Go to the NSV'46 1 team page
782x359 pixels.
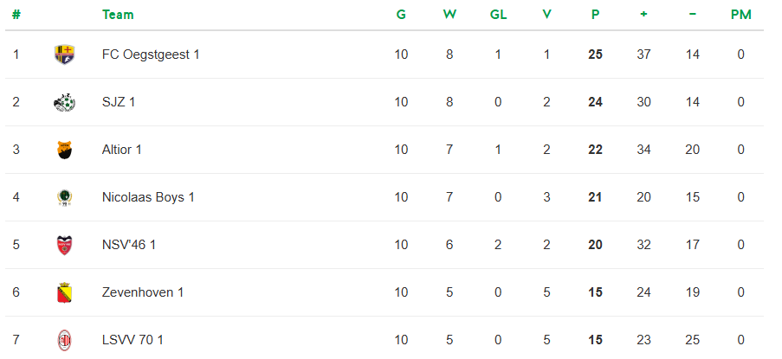pyautogui.click(x=129, y=245)
